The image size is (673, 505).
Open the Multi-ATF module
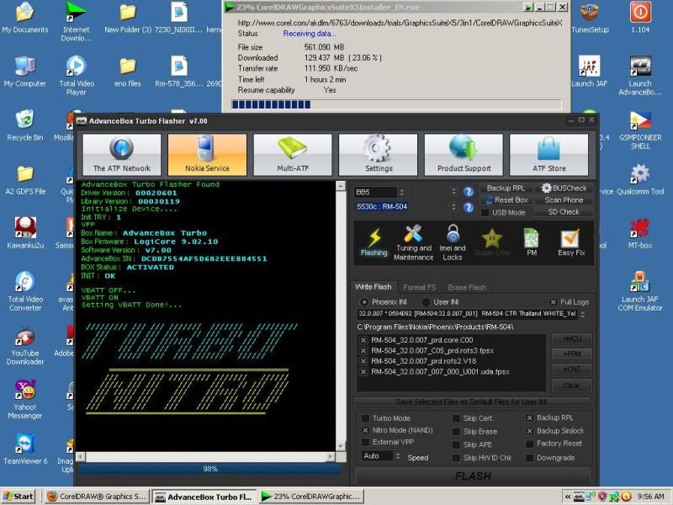(293, 155)
